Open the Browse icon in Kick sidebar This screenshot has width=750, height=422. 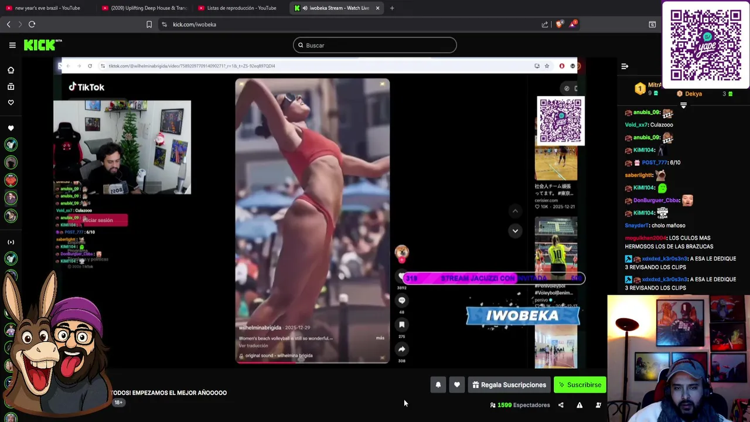pos(11,87)
